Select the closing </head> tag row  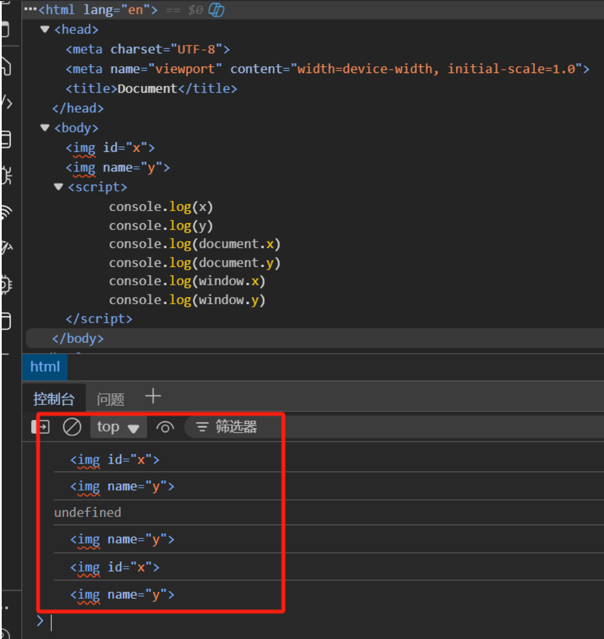pos(78,108)
